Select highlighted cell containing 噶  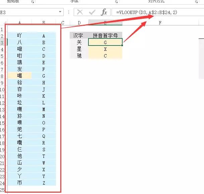click(19, 76)
